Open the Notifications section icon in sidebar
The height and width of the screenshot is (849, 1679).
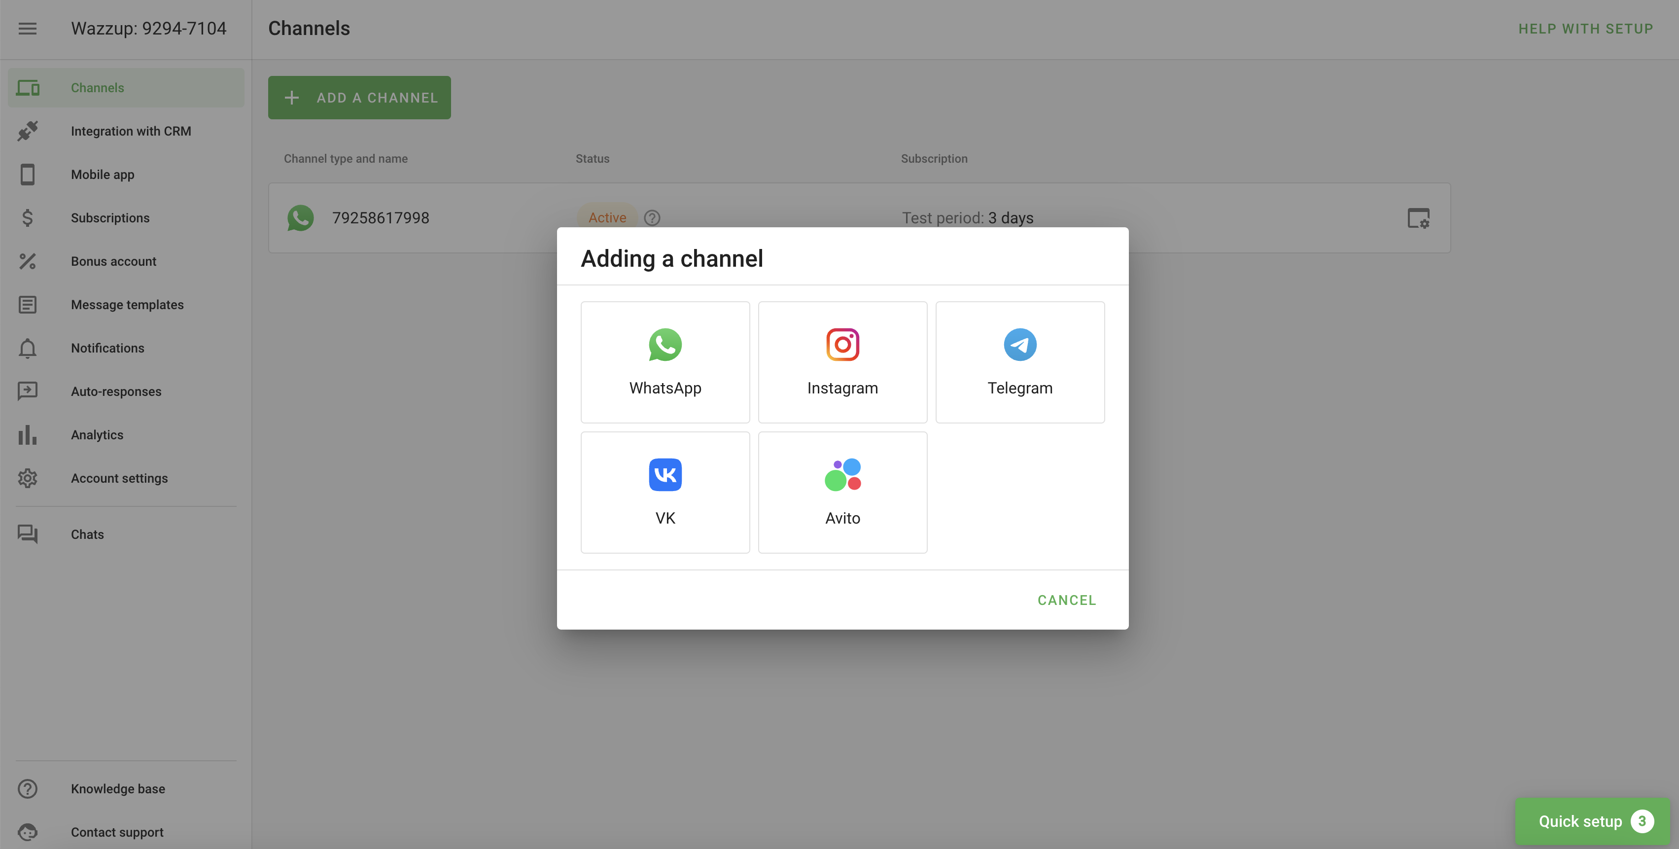click(x=28, y=348)
